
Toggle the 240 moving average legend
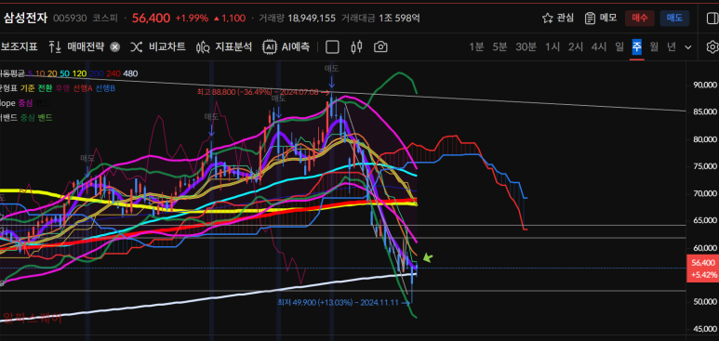point(113,73)
